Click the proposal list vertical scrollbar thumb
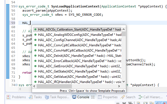167x104 pixels. click(x=123, y=34)
